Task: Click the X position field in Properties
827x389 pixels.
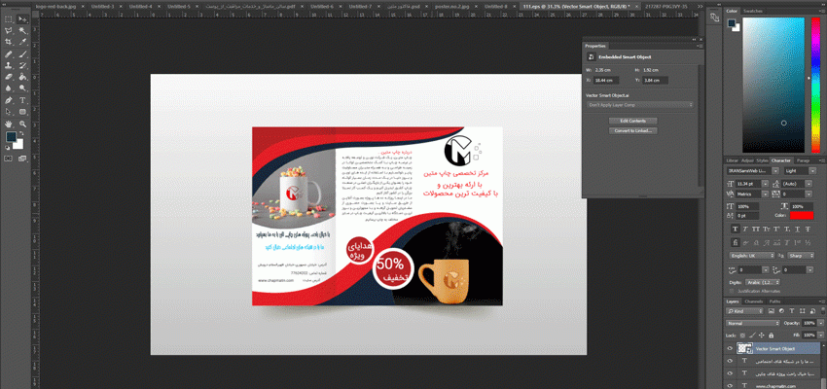Action: (606, 81)
